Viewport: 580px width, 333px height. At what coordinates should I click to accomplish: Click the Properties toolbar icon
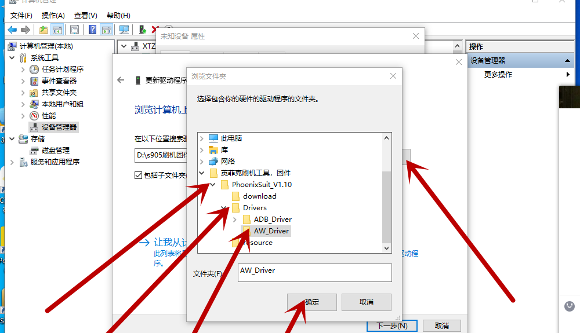(x=74, y=30)
